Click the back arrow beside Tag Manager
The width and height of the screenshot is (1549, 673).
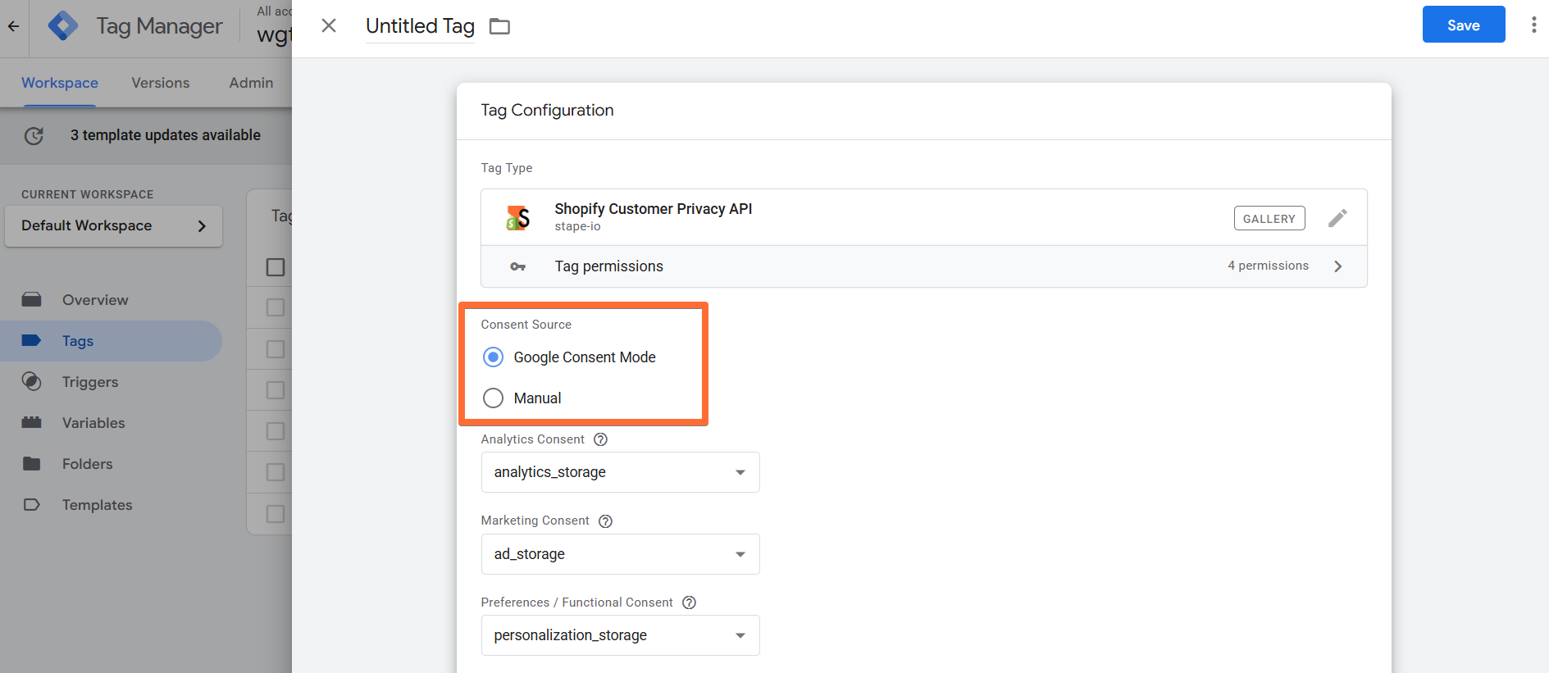pyautogui.click(x=14, y=26)
